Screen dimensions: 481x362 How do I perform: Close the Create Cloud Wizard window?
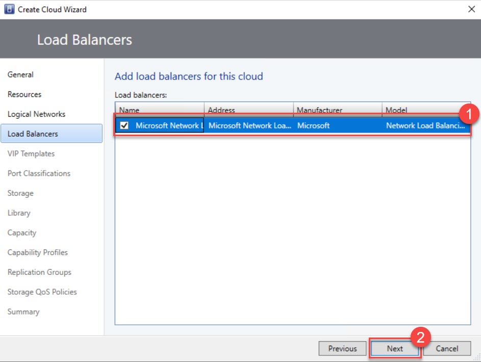[x=470, y=9]
